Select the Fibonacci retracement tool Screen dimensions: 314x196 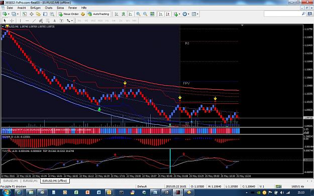(x=48, y=21)
